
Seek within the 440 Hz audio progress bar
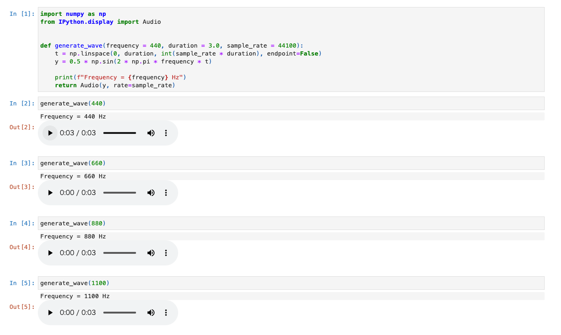tap(120, 133)
